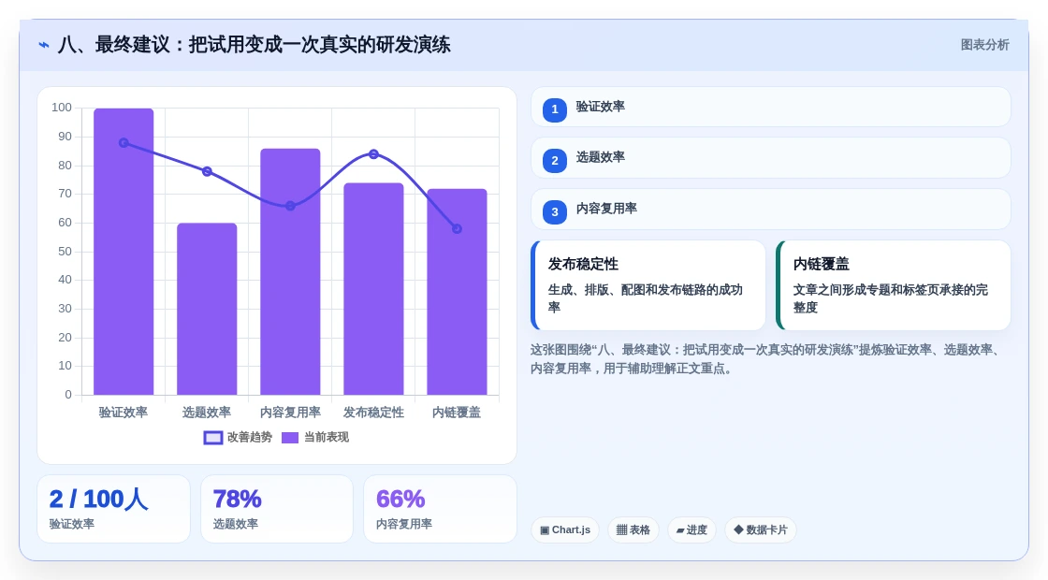
Task: Click the 选题效率 x-axis label
Action: pos(207,413)
